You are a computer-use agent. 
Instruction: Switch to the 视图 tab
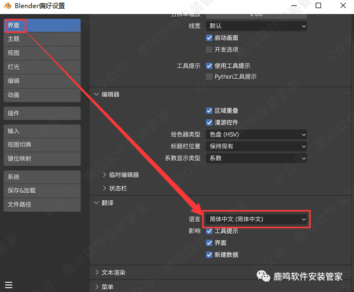(x=42, y=53)
